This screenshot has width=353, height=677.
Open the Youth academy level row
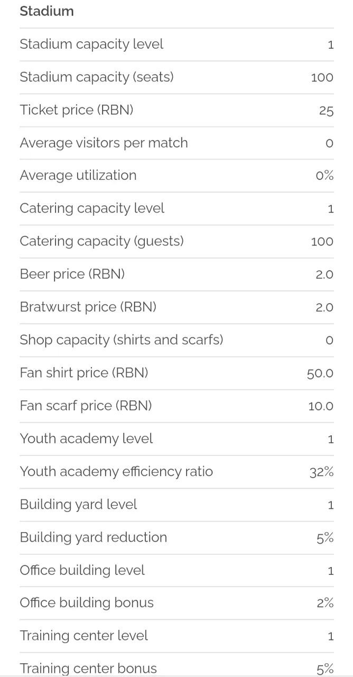coord(176,438)
